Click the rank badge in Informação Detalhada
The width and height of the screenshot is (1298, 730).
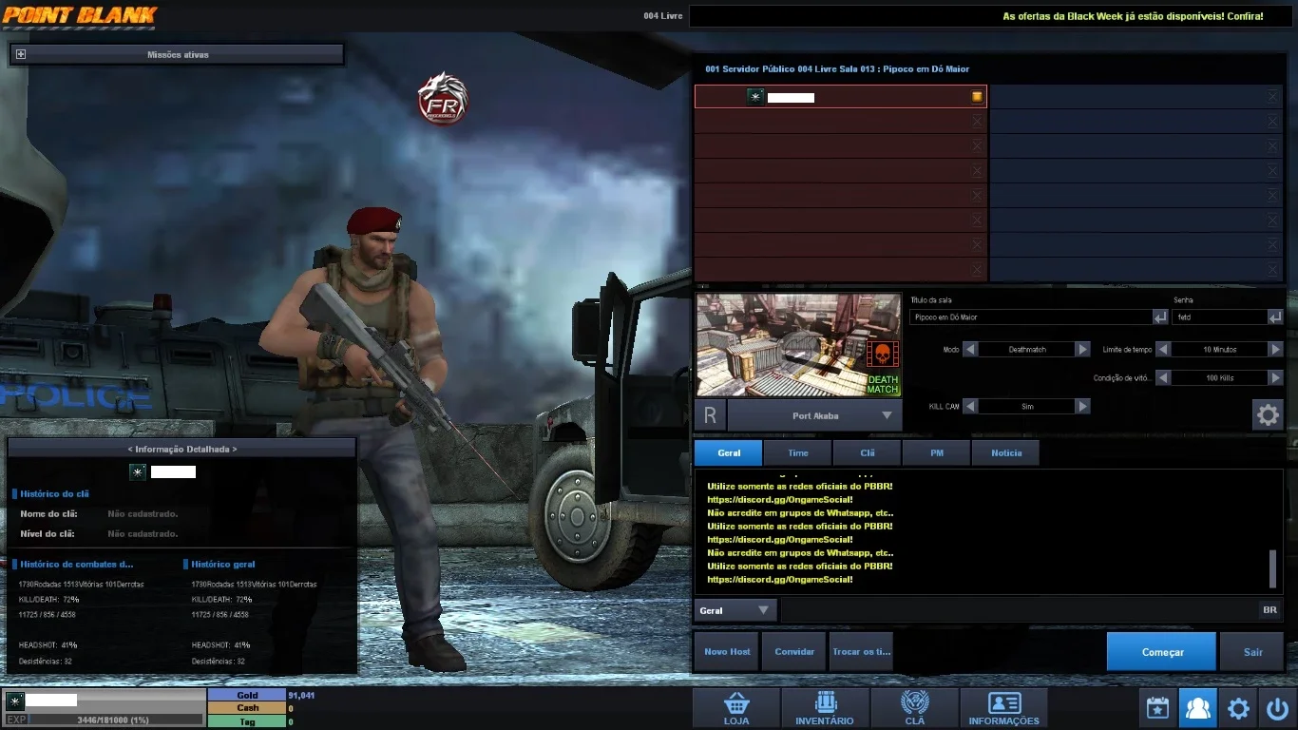(138, 471)
